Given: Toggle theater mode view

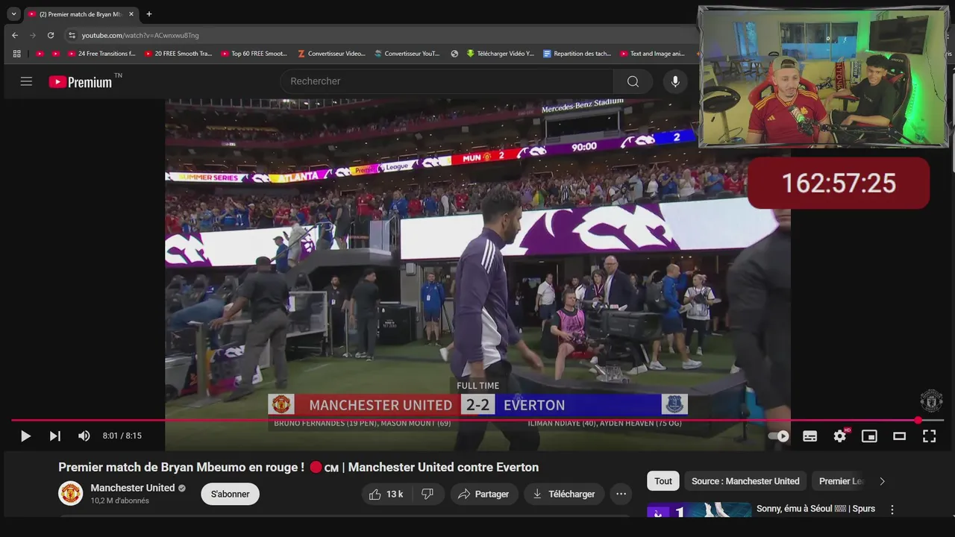Looking at the screenshot, I should pos(899,436).
